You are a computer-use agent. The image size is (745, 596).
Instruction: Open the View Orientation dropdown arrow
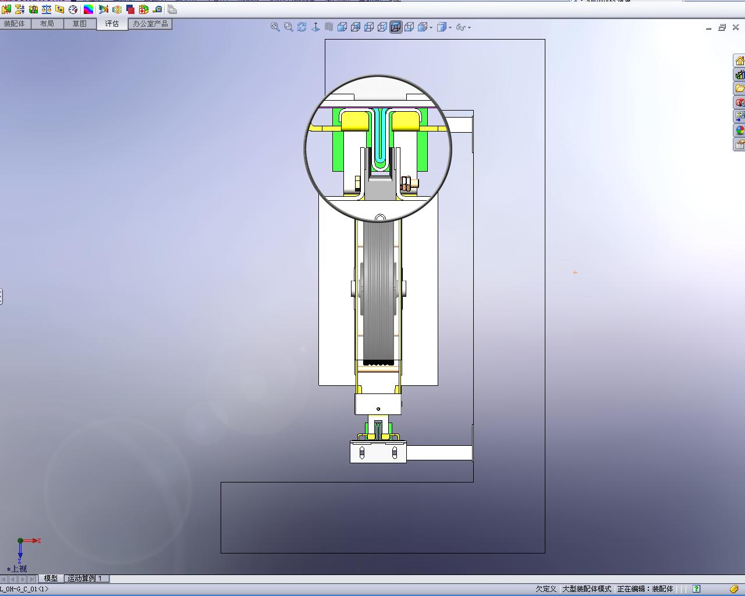[431, 27]
